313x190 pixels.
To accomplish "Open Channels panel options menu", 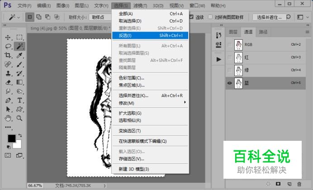I will tap(307, 32).
